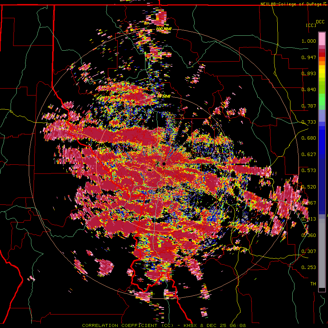Select the 0.680 legend value
The image size is (328, 328).
click(309, 138)
